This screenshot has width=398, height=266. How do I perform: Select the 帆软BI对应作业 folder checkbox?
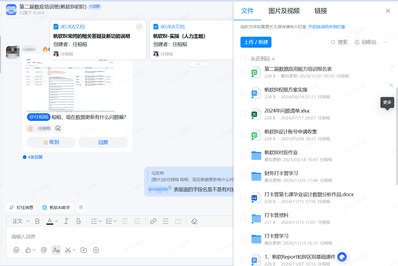tap(243, 156)
